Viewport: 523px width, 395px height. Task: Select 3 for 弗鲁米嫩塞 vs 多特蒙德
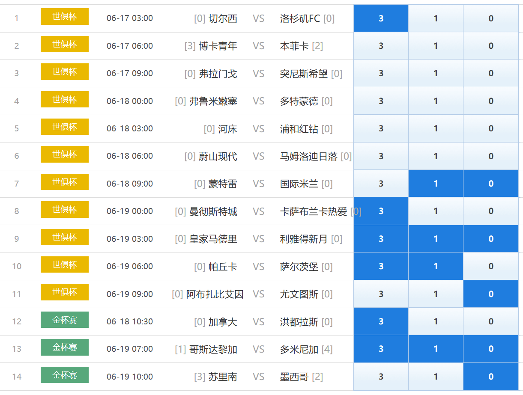click(381, 101)
